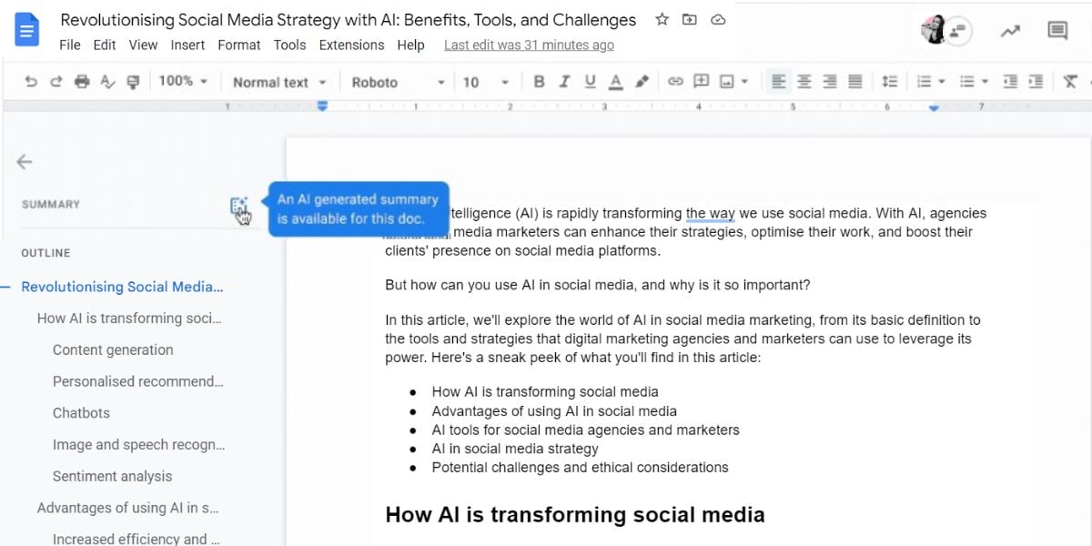Screen dimensions: 1092x546
Task: Click the Last edit was 31 minutes ago link
Action: point(528,45)
